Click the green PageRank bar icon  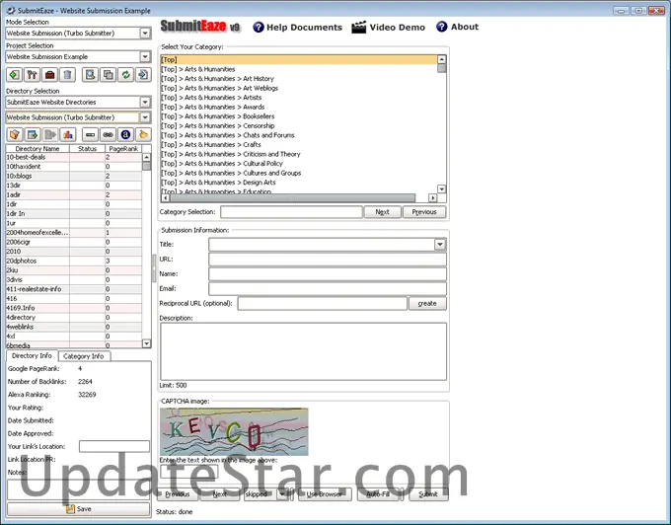pyautogui.click(x=90, y=135)
